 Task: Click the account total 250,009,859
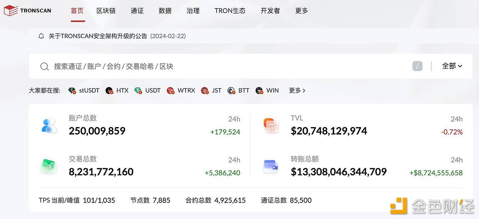(97, 131)
